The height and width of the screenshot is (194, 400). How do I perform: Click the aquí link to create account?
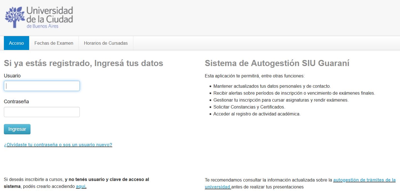coord(80,187)
